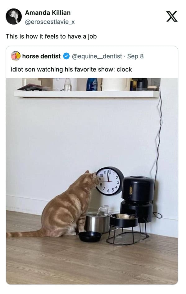Click the horse dentist display name

click(x=41, y=56)
